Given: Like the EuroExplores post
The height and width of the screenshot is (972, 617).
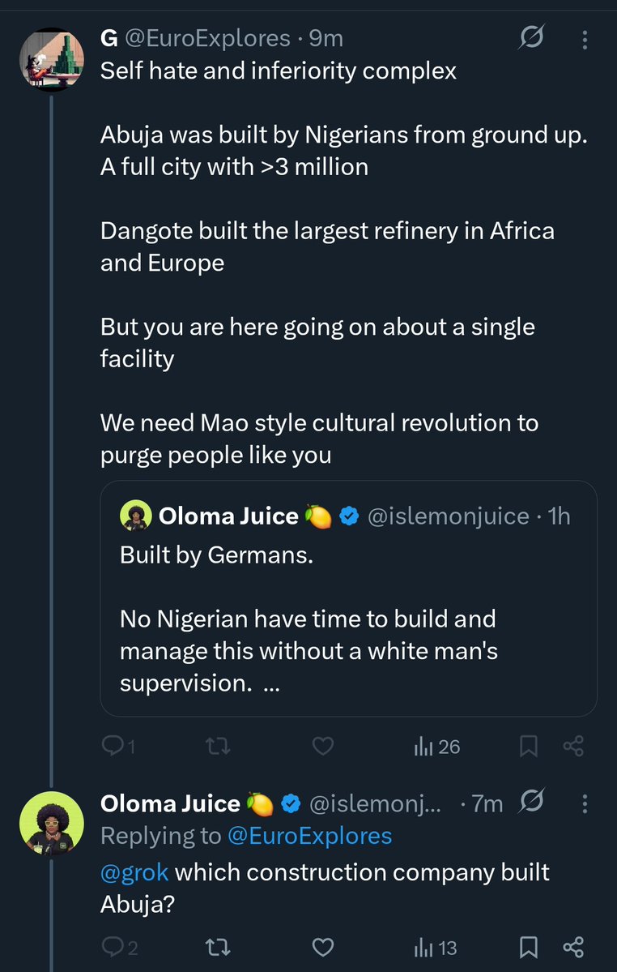Looking at the screenshot, I should click(x=323, y=747).
